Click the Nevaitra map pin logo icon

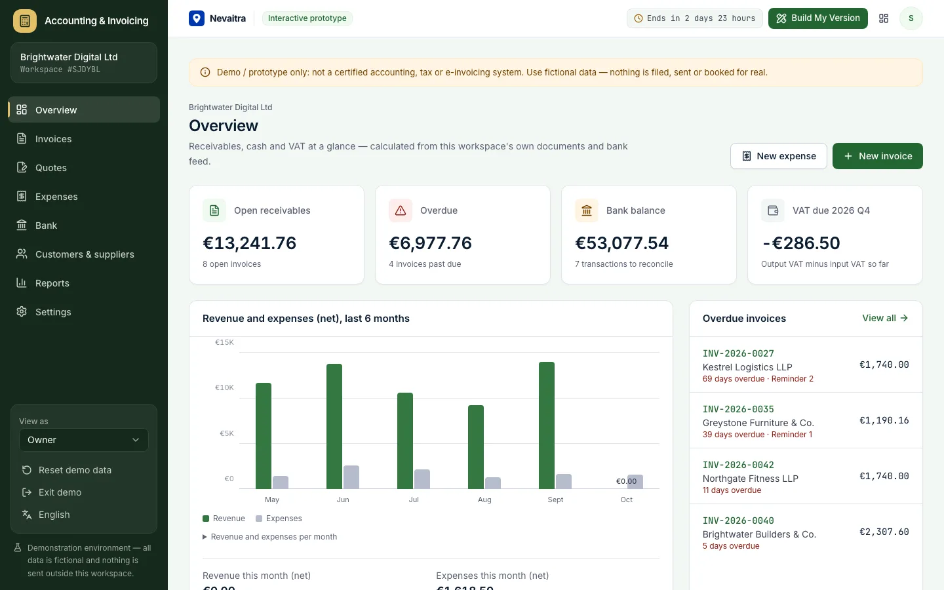197,18
